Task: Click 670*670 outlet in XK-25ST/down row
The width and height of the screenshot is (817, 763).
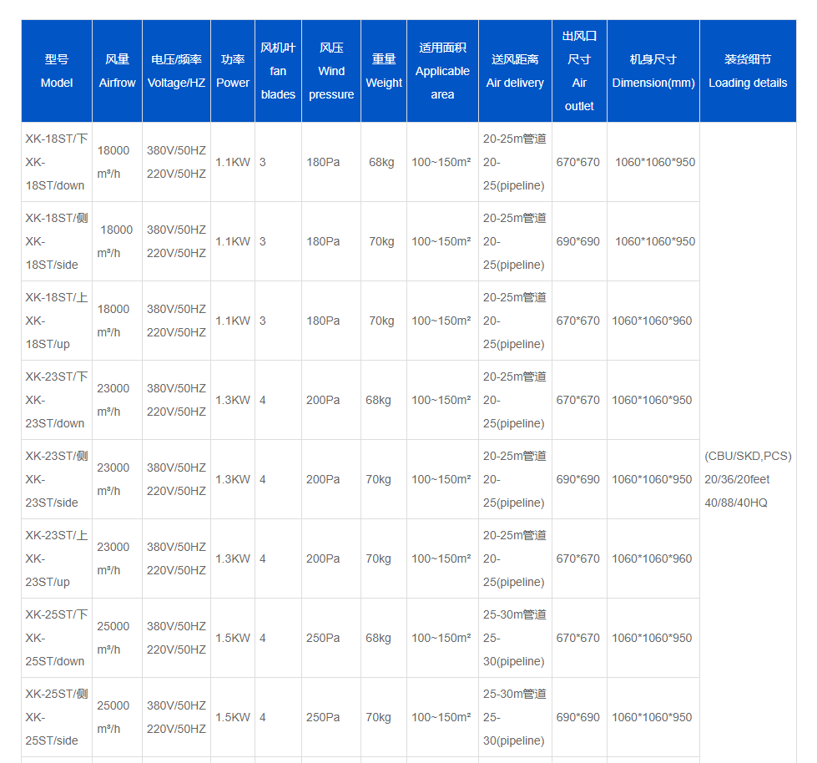Action: click(577, 638)
